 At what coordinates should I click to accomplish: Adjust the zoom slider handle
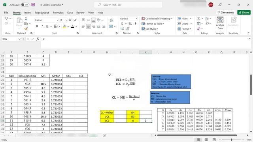(231, 140)
